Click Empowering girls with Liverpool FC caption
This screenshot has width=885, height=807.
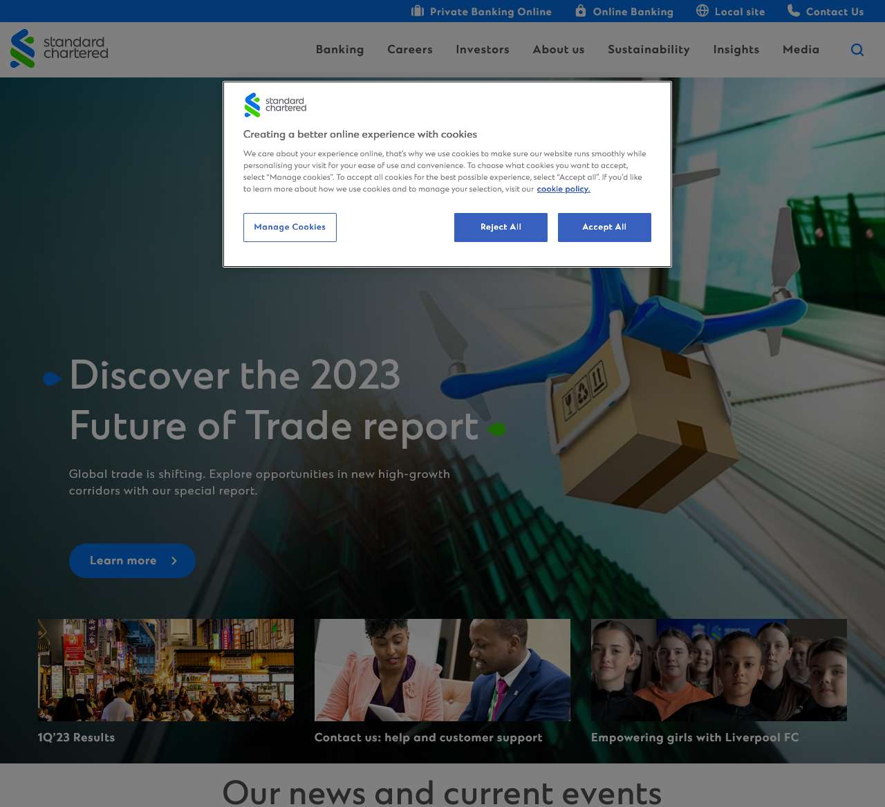pyautogui.click(x=695, y=738)
